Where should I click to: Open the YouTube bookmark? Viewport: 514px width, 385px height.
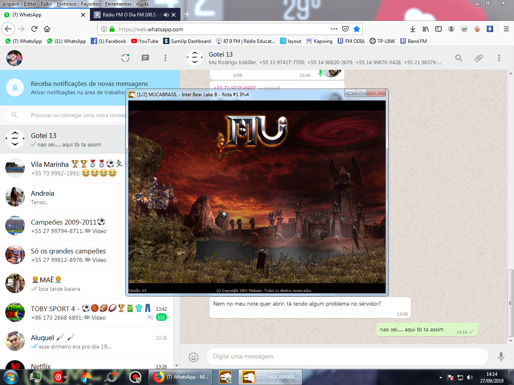pos(145,41)
